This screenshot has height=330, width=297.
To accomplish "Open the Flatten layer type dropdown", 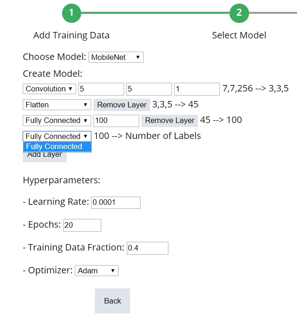I will tap(57, 105).
